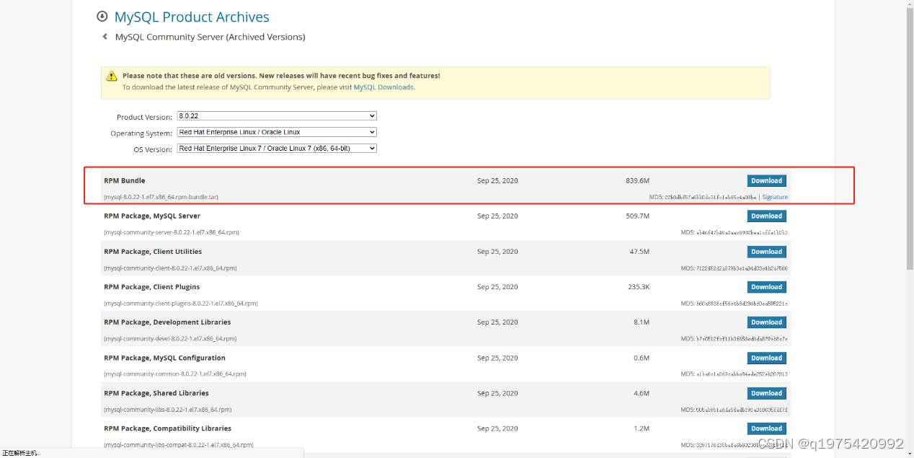
Task: Download the Client Plugins RPM package
Action: tap(766, 287)
